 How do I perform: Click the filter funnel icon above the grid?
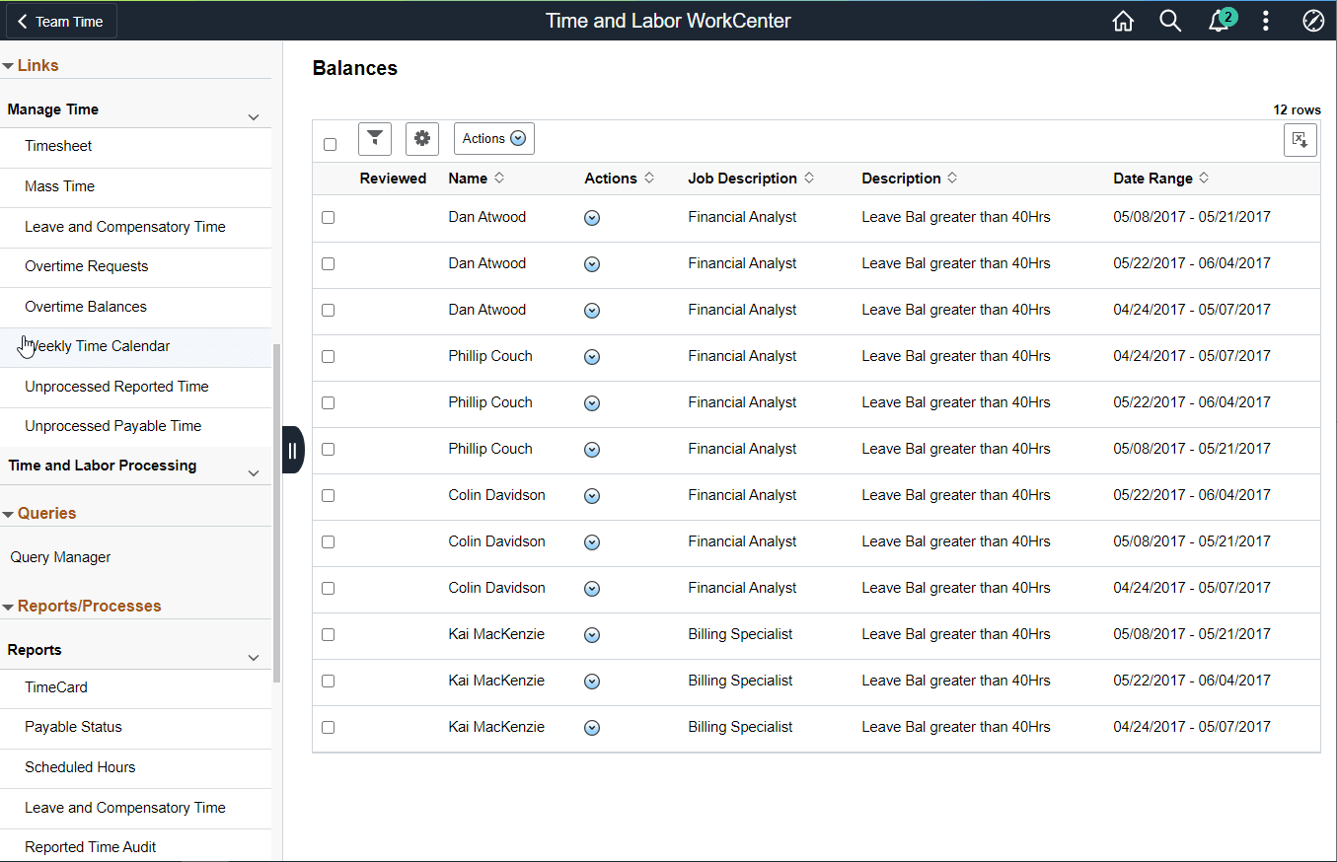[375, 139]
